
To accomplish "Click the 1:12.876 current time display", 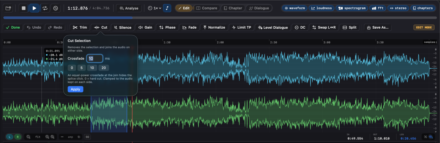I will click(x=78, y=8).
